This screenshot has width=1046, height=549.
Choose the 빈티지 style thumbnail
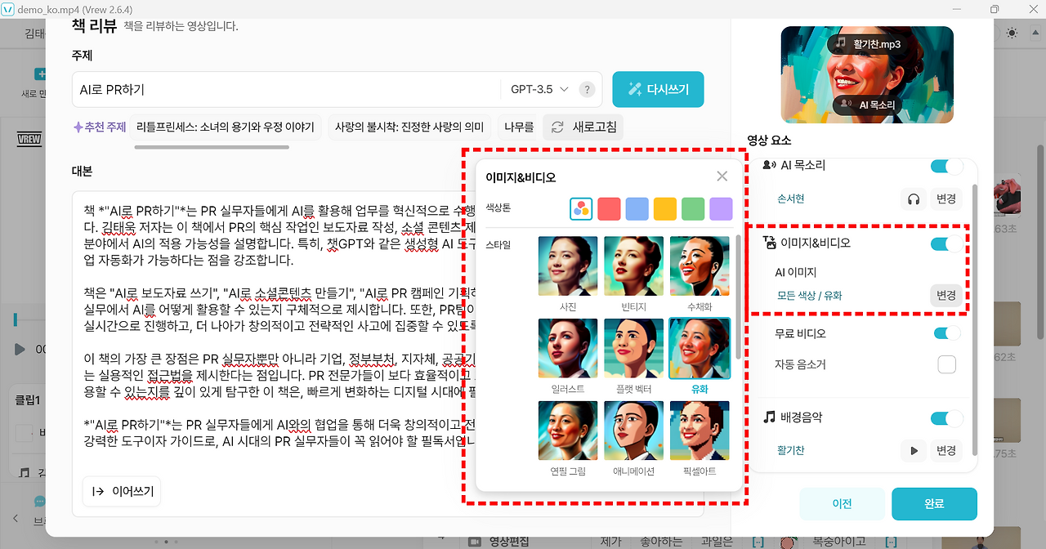pyautogui.click(x=633, y=266)
